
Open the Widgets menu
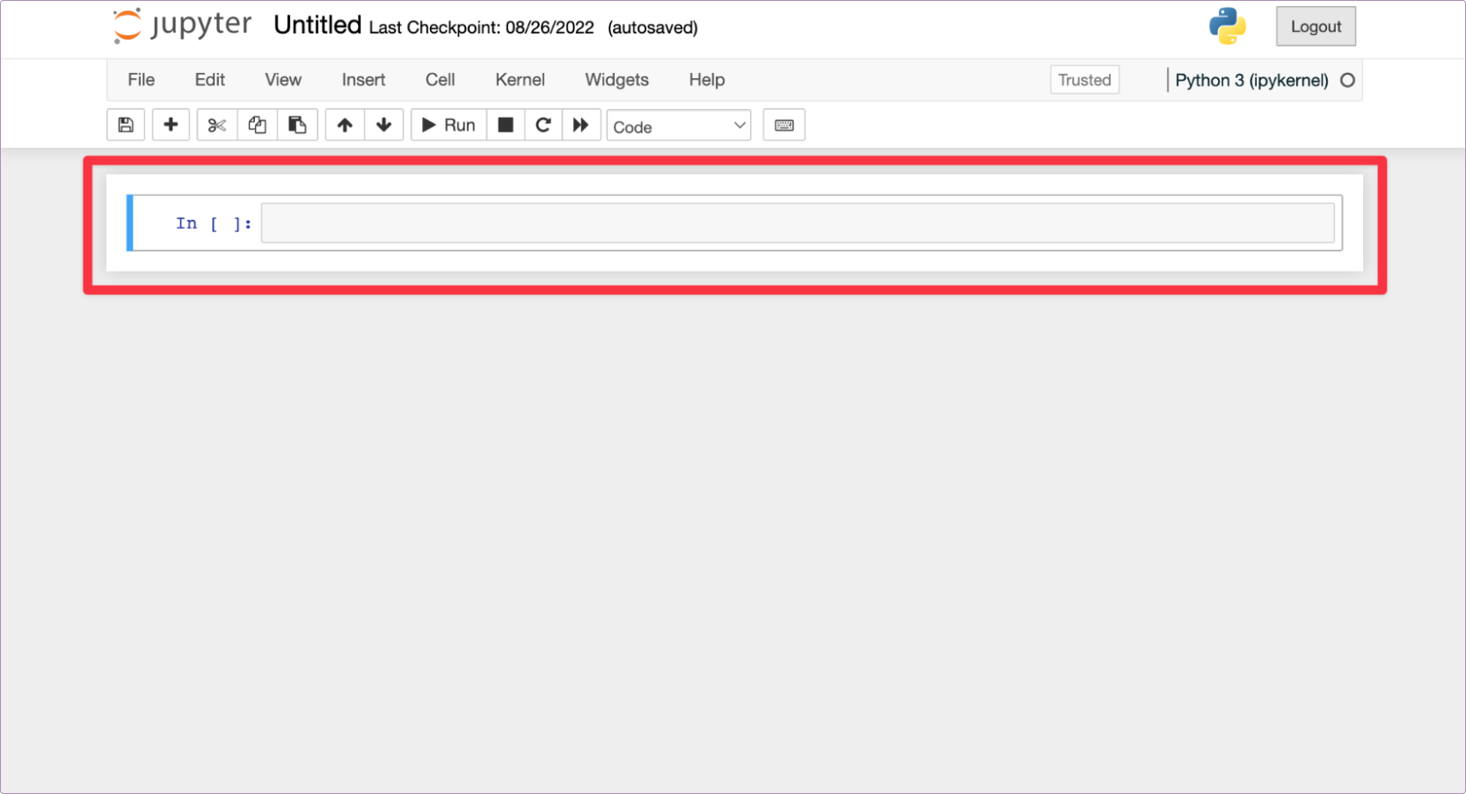coord(616,80)
